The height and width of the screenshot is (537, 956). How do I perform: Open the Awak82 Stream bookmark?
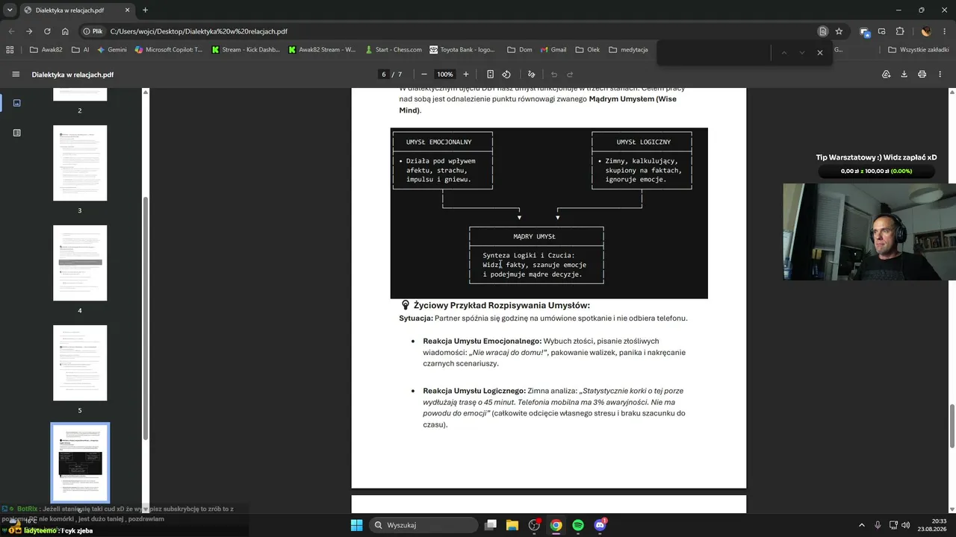point(321,50)
